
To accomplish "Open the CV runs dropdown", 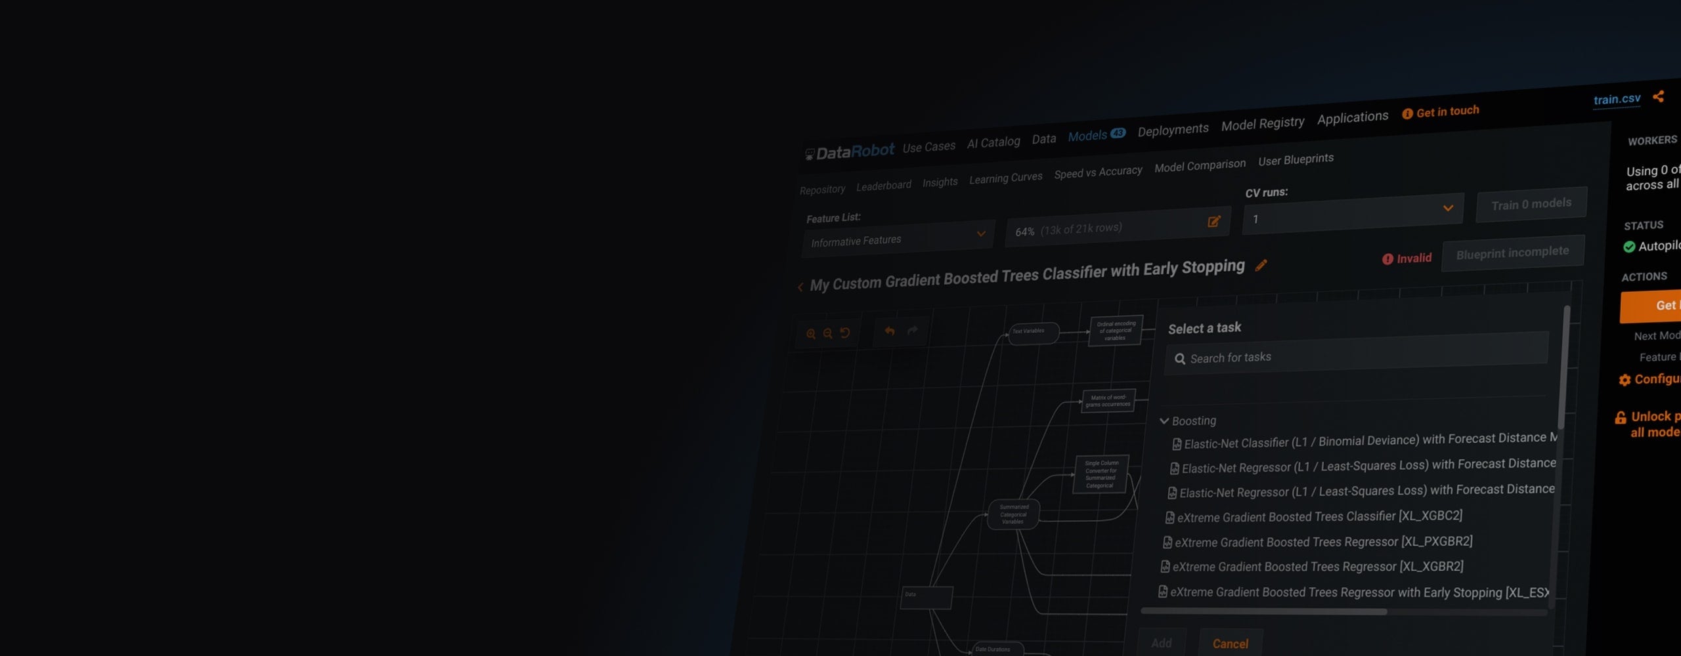I will coord(1353,214).
